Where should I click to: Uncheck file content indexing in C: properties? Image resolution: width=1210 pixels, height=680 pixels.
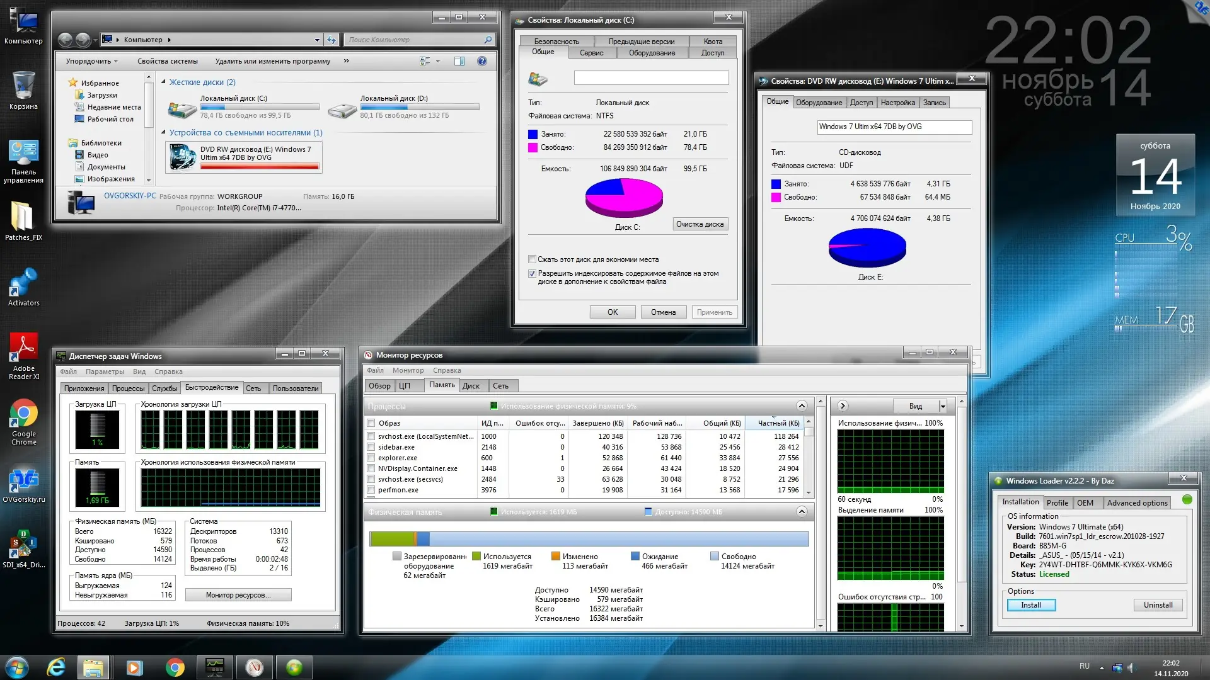click(x=533, y=273)
